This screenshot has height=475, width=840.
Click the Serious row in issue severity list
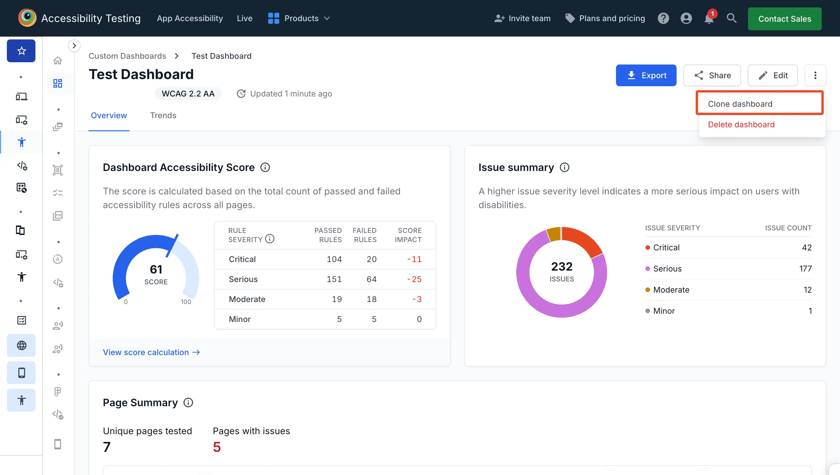(x=728, y=269)
